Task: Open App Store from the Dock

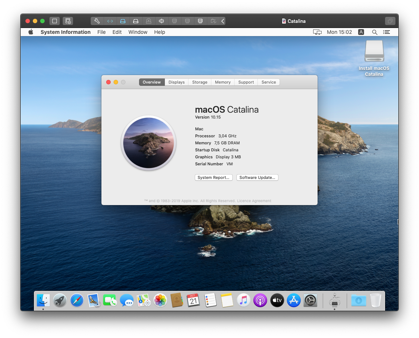Action: tap(294, 300)
